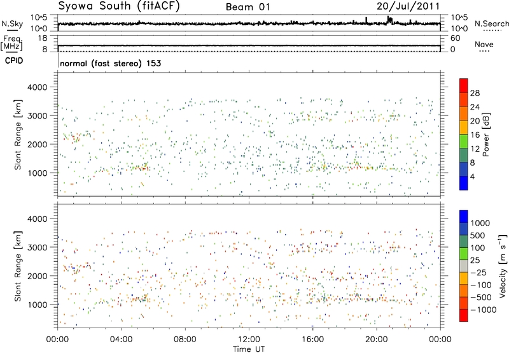Click the '08:00' time tick label
This screenshot has height=353, width=509.
click(x=185, y=340)
